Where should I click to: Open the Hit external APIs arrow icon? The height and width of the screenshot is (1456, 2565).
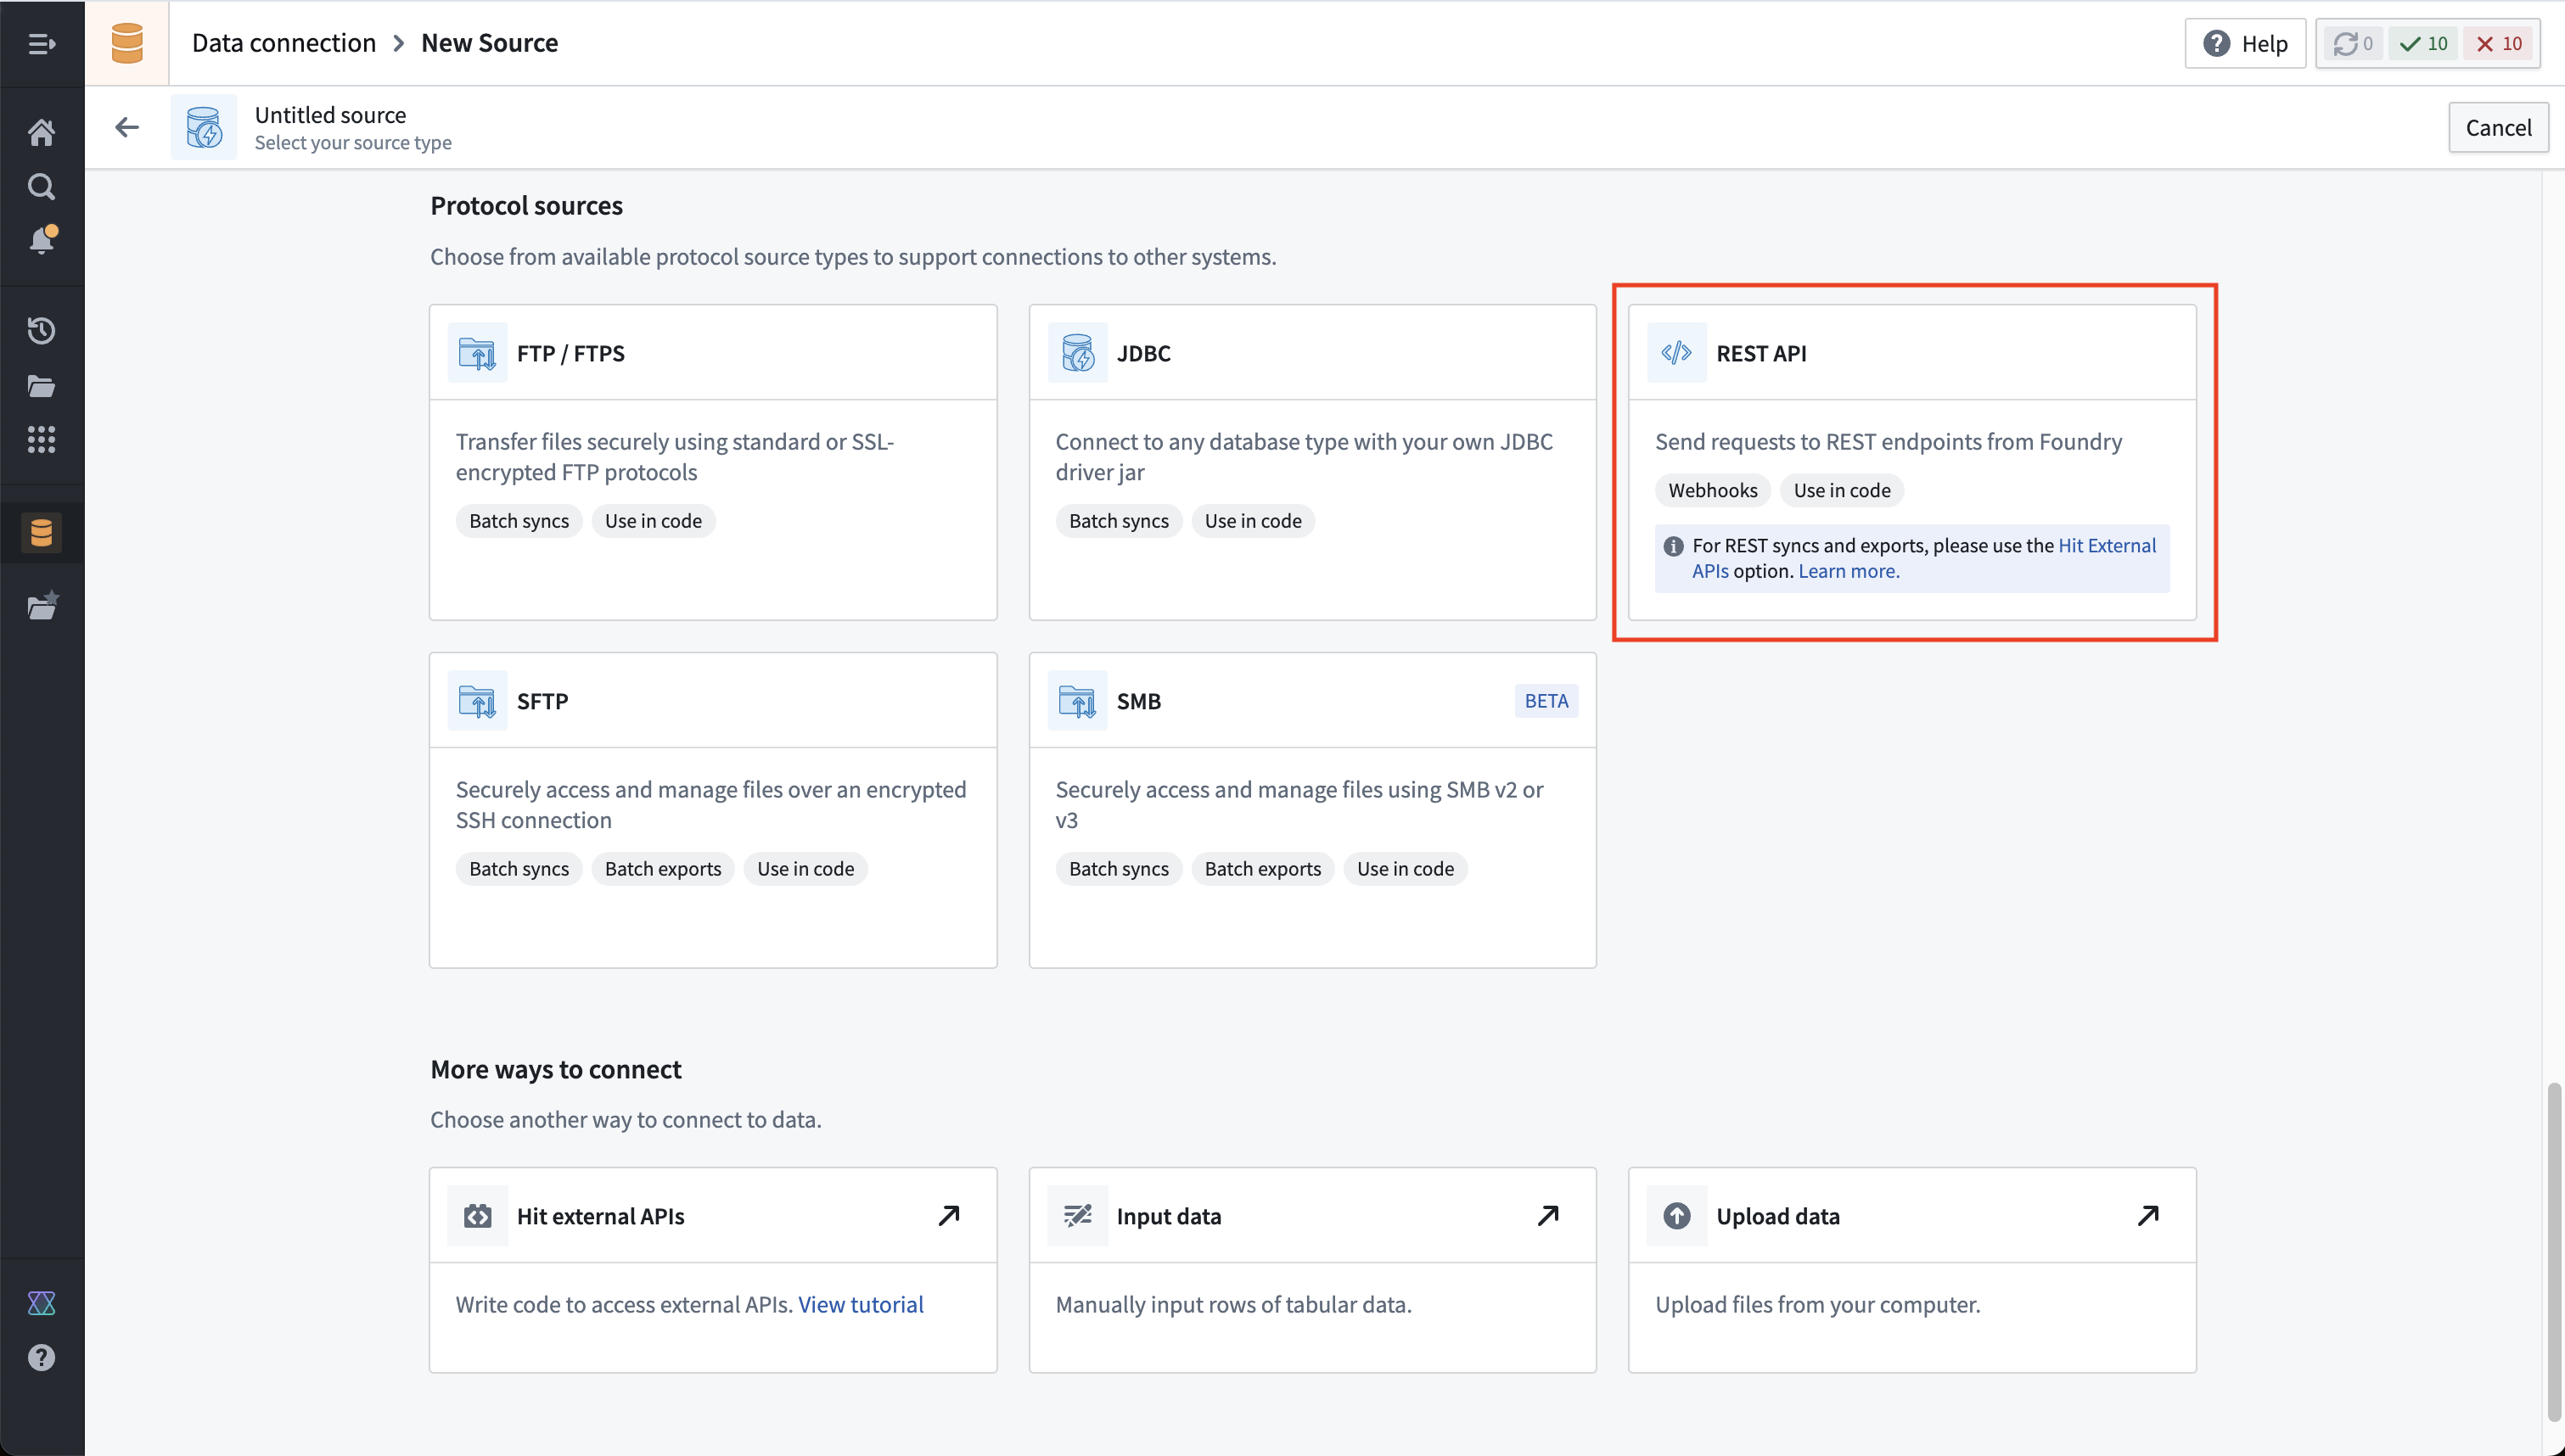[x=948, y=1215]
